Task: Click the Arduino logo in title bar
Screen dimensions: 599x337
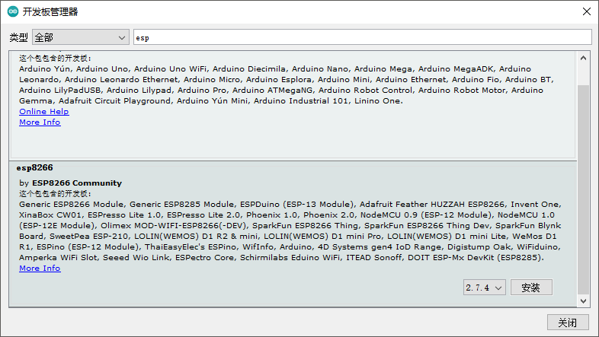Action: [x=13, y=11]
